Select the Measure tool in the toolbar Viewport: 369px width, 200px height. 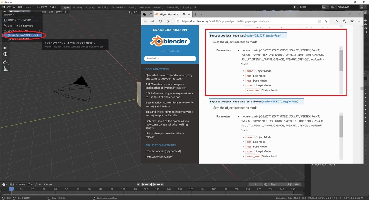(5, 69)
